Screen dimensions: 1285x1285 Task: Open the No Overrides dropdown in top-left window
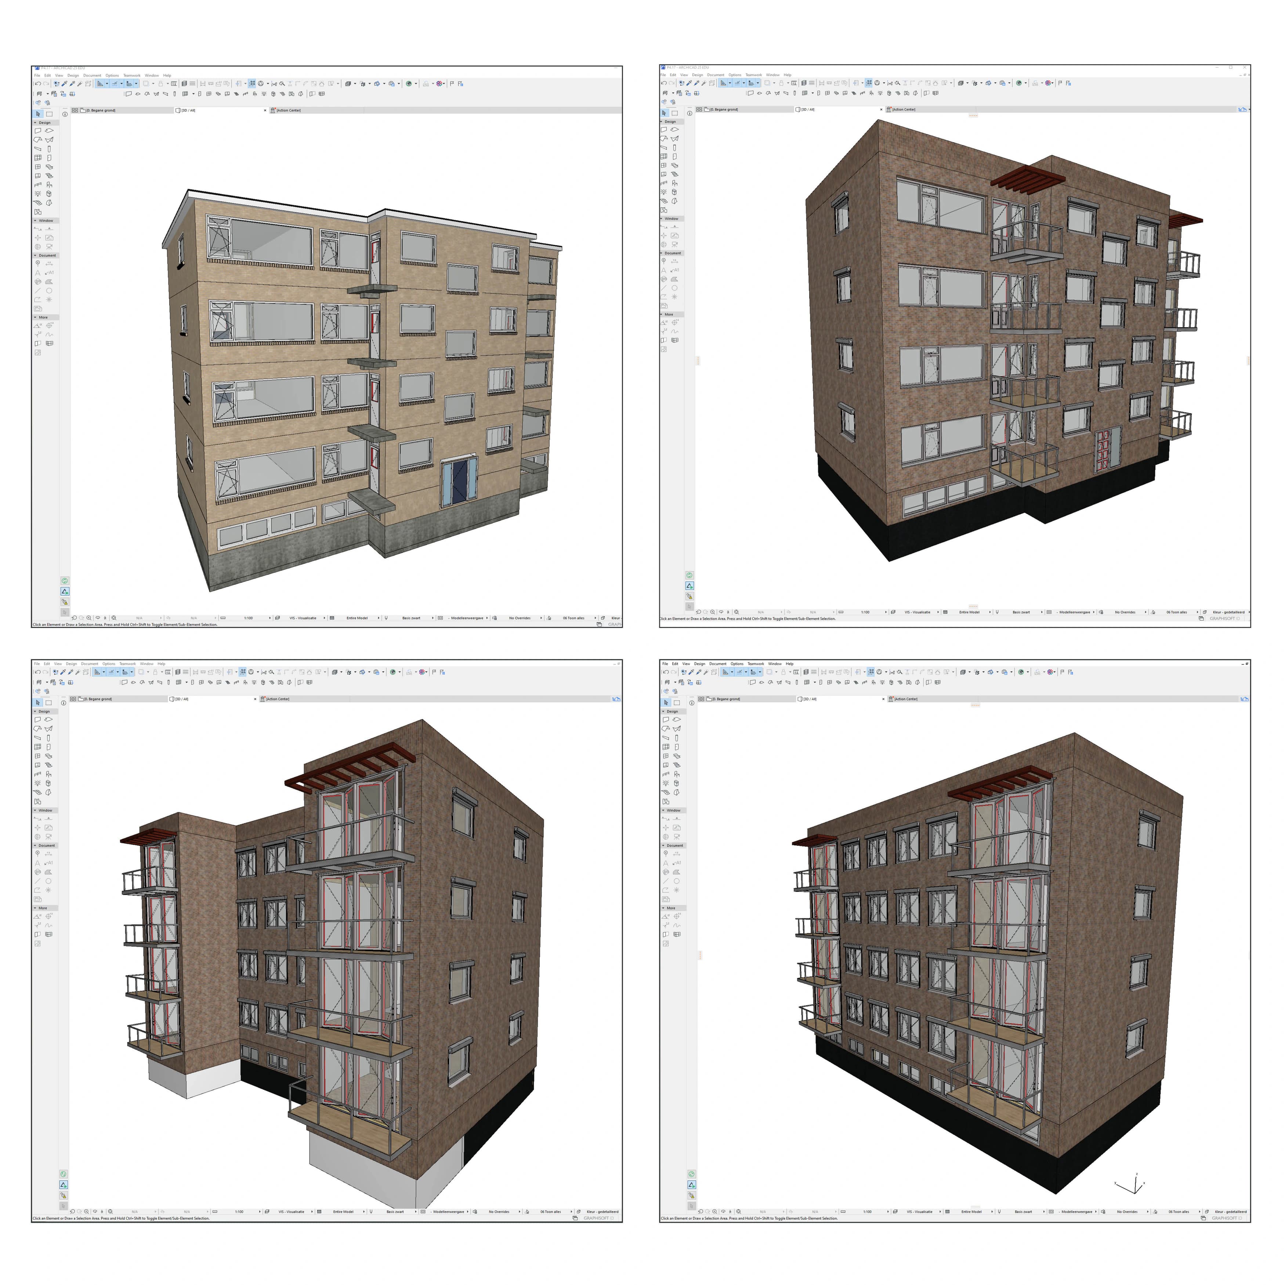(520, 618)
